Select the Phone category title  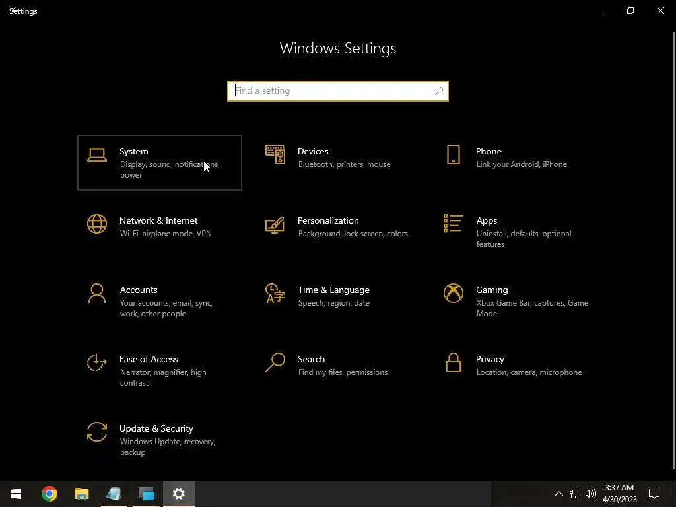click(x=489, y=151)
